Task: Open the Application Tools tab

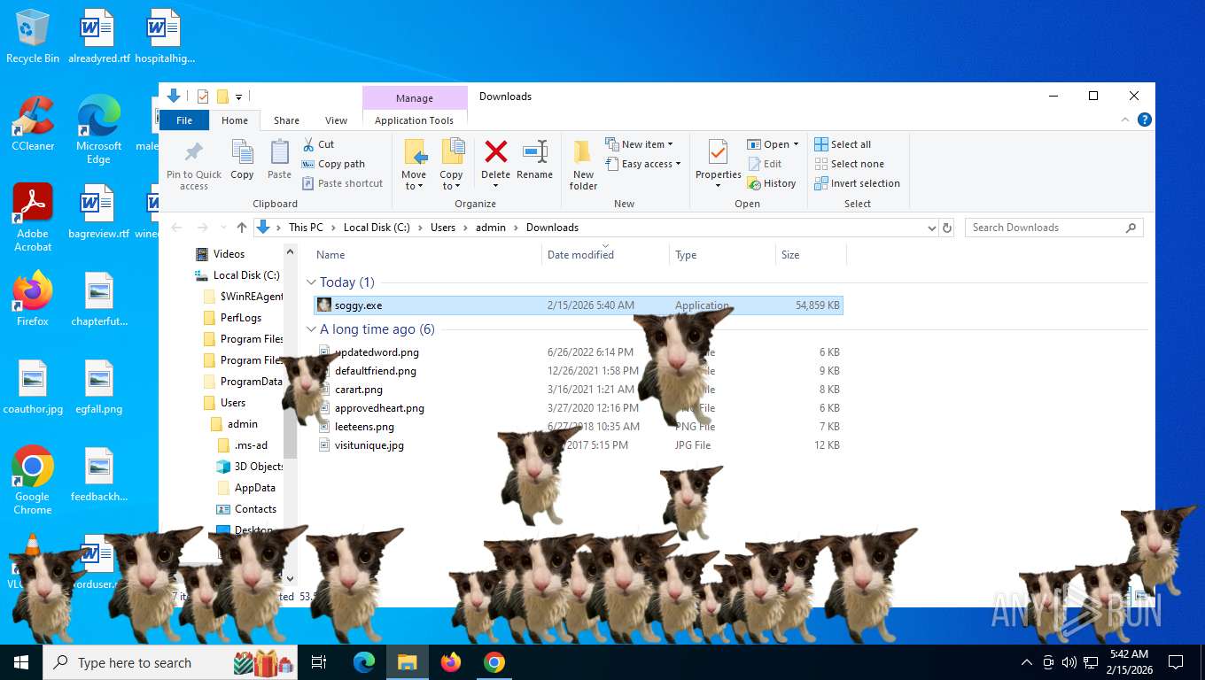Action: (414, 120)
